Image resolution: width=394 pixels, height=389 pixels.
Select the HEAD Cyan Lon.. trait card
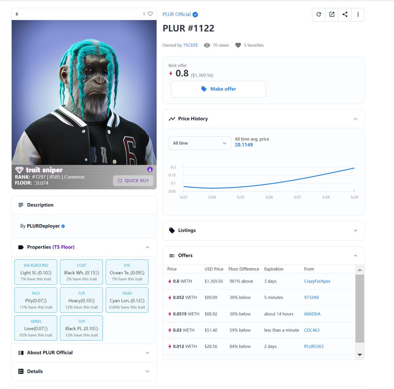pos(127,300)
